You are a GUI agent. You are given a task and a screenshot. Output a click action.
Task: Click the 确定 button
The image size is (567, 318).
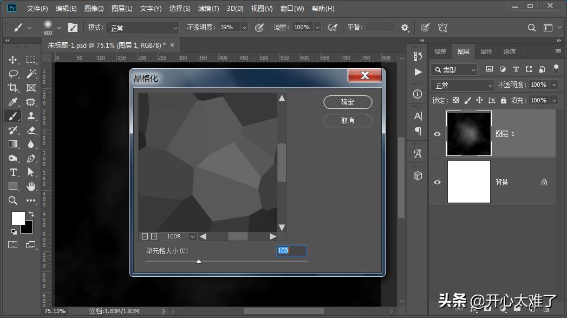pos(348,102)
